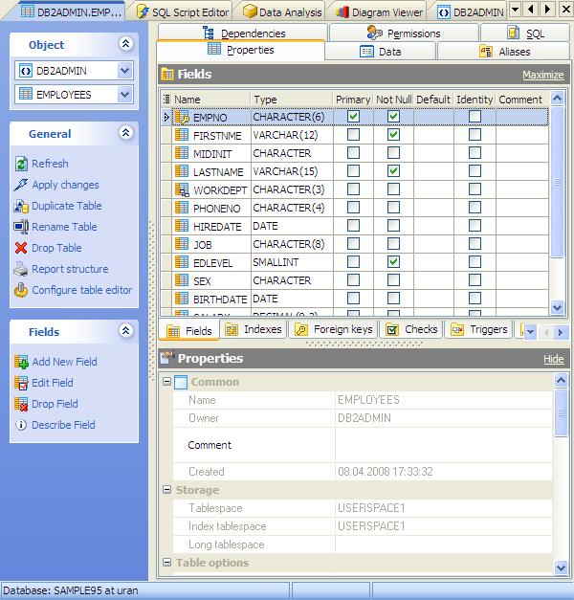
Task: Click the Rename Table icon
Action: click(21, 227)
